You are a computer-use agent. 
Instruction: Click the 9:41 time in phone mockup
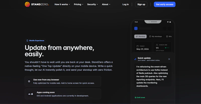click(x=136, y=22)
